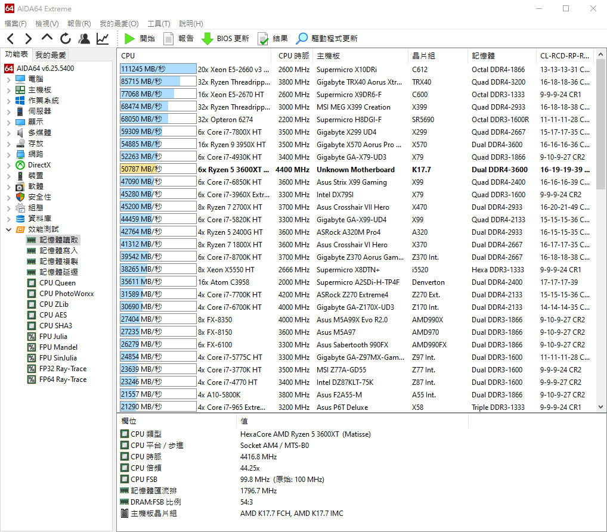Viewport: 607px width, 532px height.
Task: Select the 存放 storage icon in tree
Action: point(20,143)
